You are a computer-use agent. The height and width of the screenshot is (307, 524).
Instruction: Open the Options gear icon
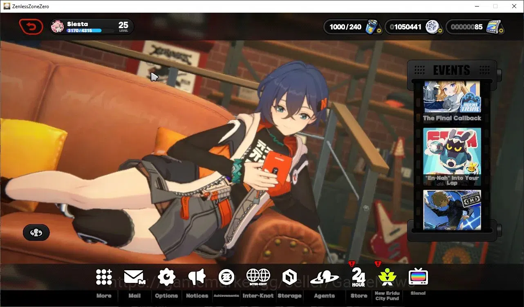pyautogui.click(x=166, y=277)
